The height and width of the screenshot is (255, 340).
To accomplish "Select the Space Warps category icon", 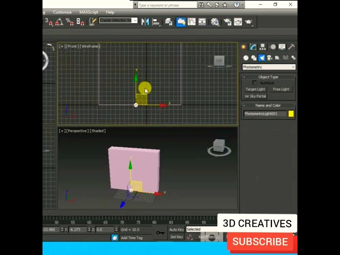I will click(x=286, y=58).
